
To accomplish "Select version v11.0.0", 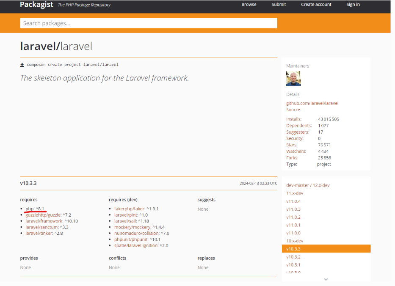I will coord(293,233).
